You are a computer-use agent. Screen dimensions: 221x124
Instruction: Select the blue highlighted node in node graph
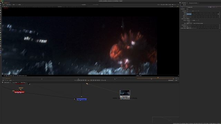82,100
